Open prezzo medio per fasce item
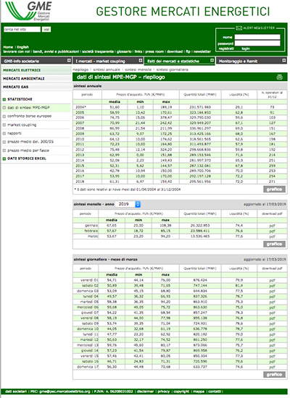290x398 pixels. [28, 151]
